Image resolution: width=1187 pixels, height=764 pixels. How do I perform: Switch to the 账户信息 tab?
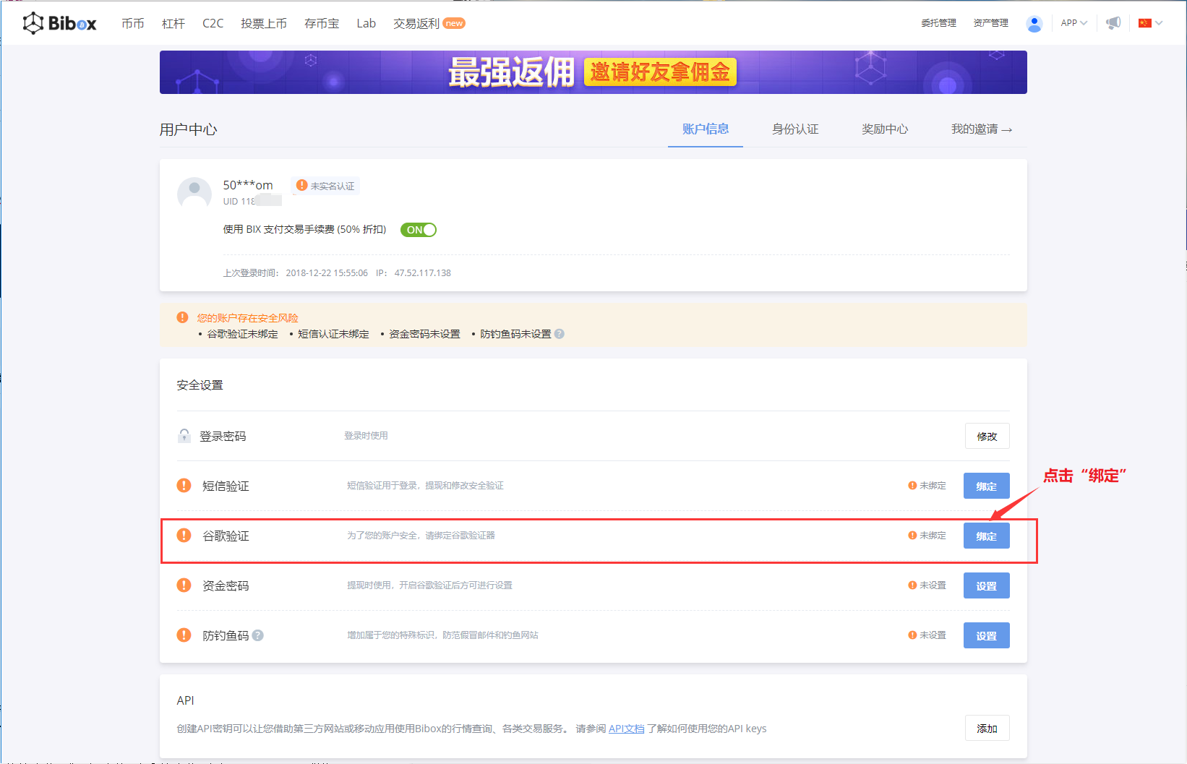tap(706, 129)
